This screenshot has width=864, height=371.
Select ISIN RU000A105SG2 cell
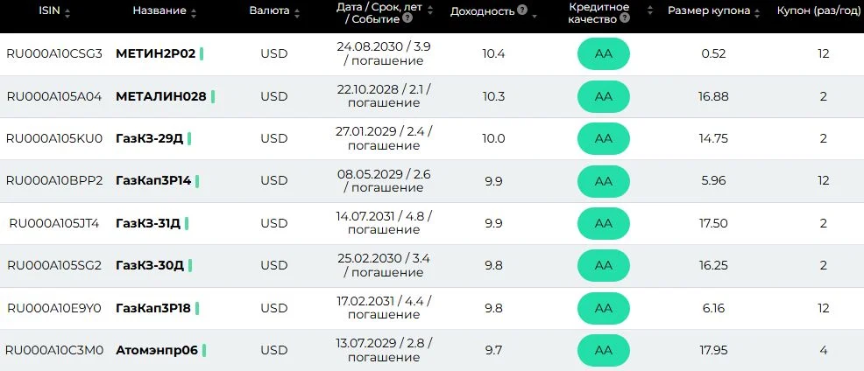pyautogui.click(x=54, y=265)
